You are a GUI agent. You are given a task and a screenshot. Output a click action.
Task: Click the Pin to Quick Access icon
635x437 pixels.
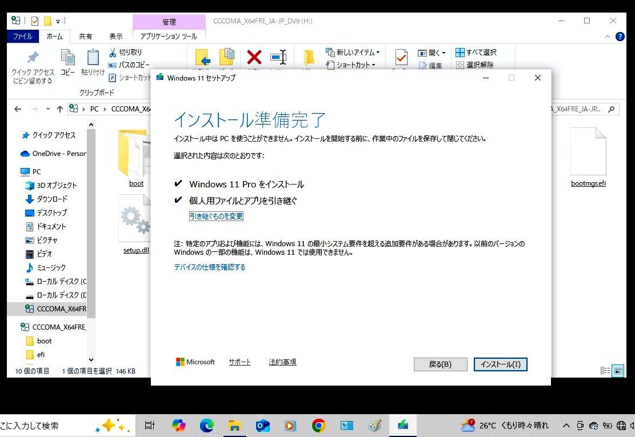click(x=33, y=58)
